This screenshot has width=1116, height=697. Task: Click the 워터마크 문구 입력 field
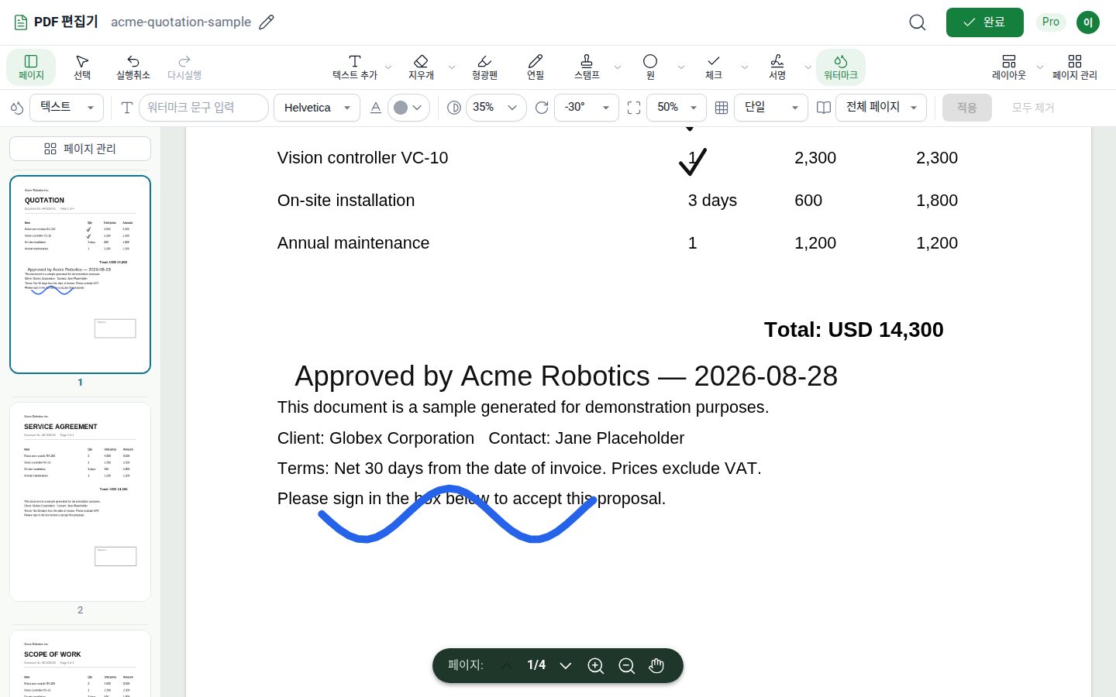204,108
